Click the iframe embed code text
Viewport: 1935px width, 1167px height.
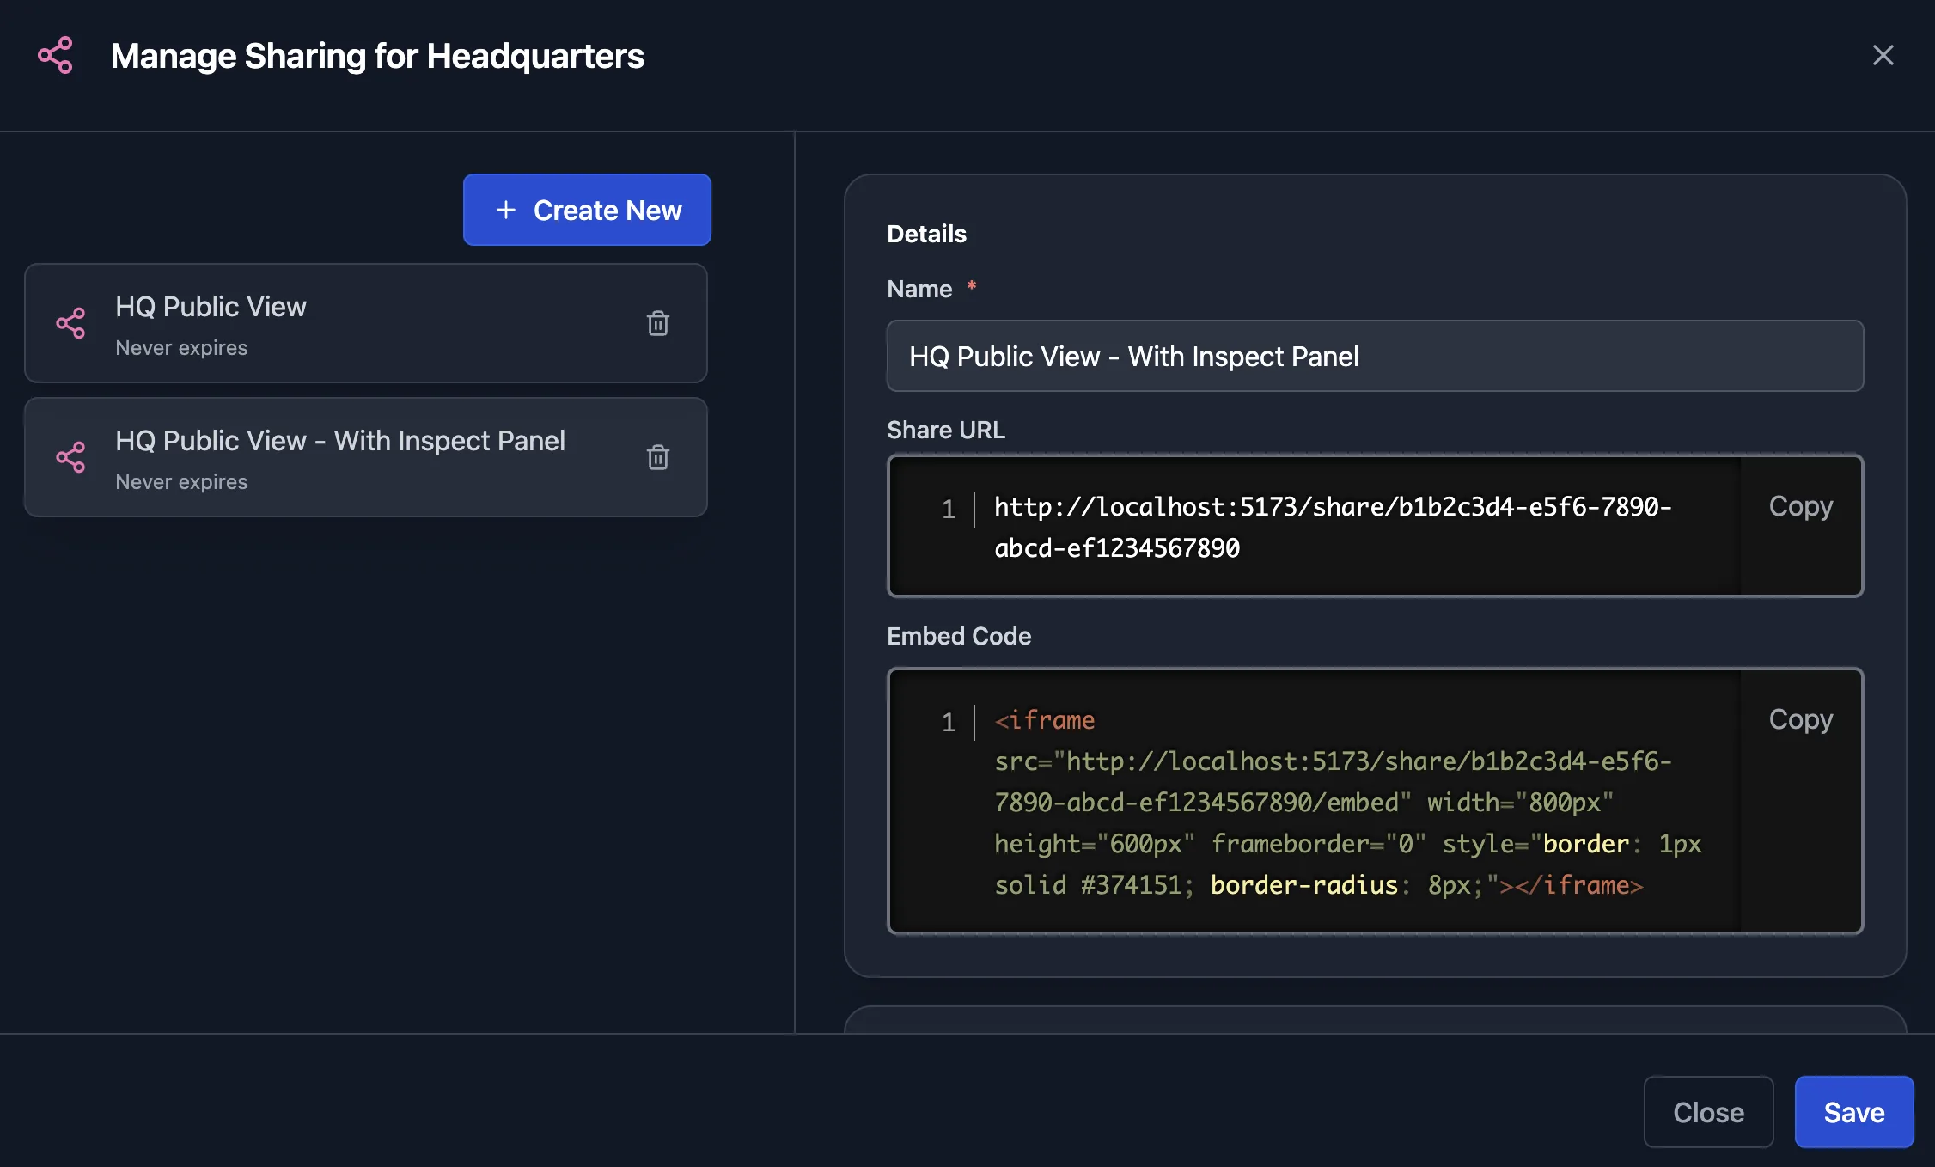click(x=1347, y=802)
